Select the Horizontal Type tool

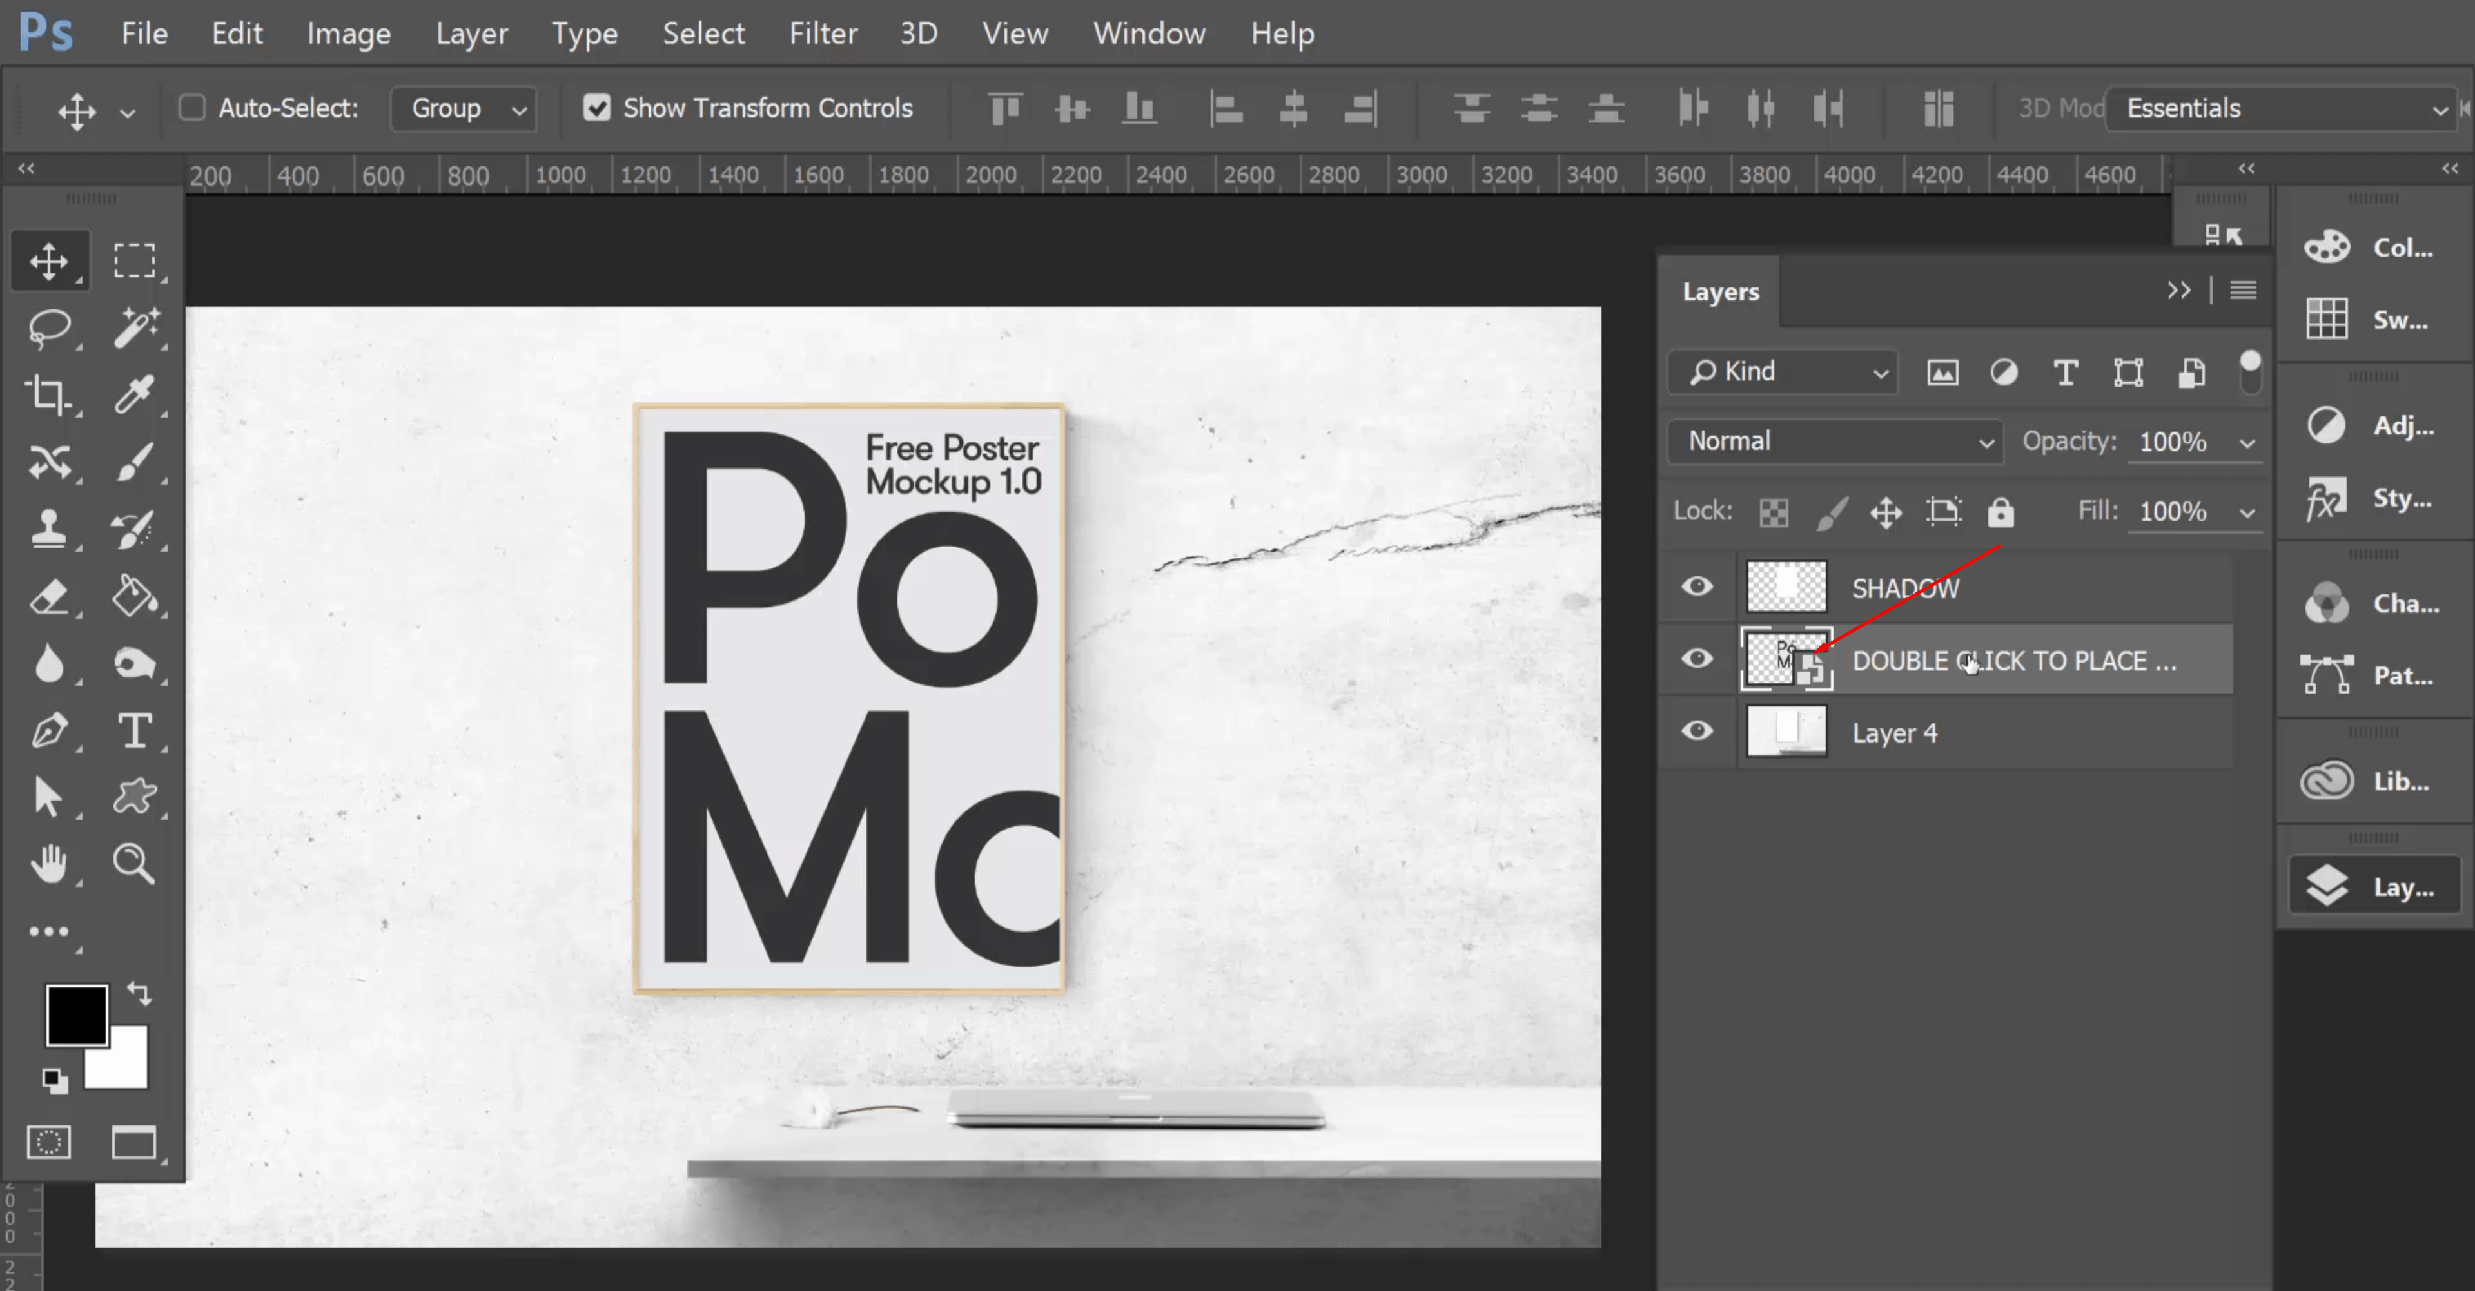133,731
